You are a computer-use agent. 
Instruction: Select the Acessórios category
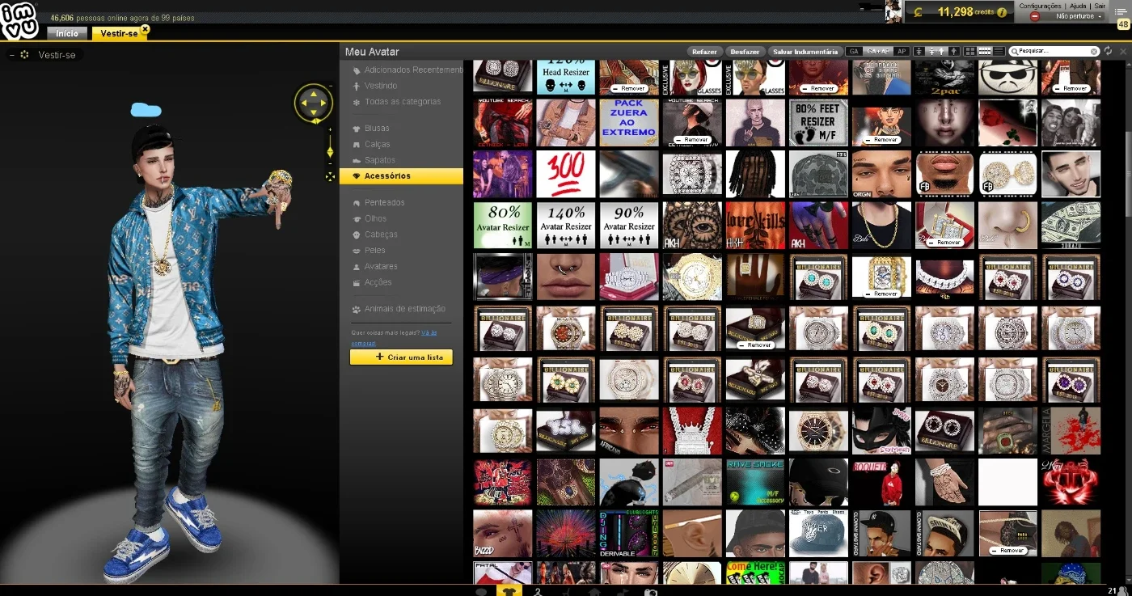[x=402, y=176]
